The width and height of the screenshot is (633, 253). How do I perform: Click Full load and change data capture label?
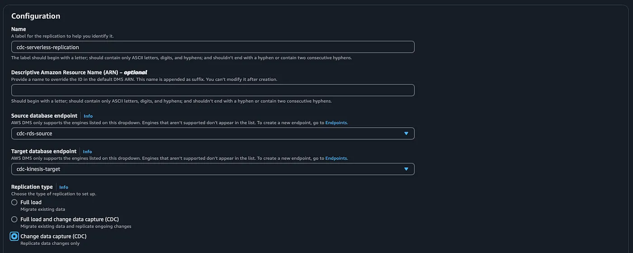point(70,219)
